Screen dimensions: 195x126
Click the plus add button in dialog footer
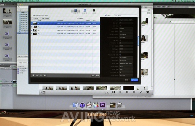click(x=33, y=75)
